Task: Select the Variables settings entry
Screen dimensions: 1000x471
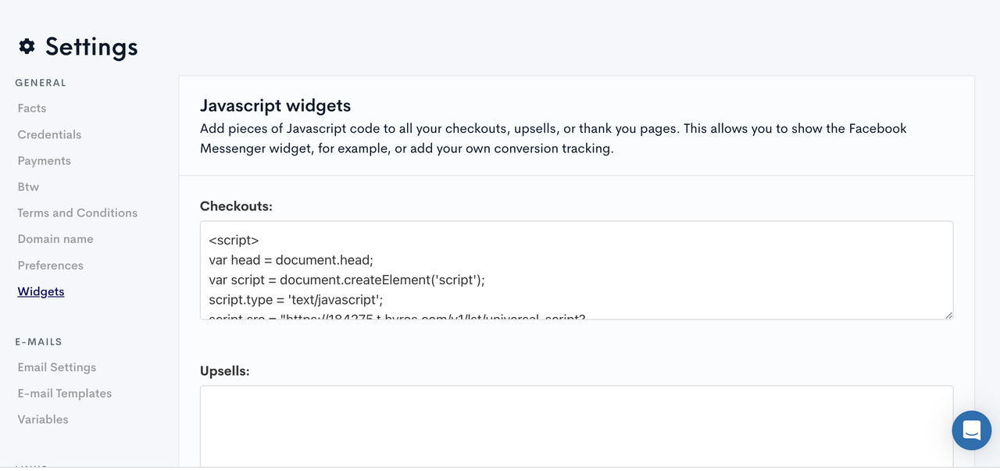Action: [42, 419]
